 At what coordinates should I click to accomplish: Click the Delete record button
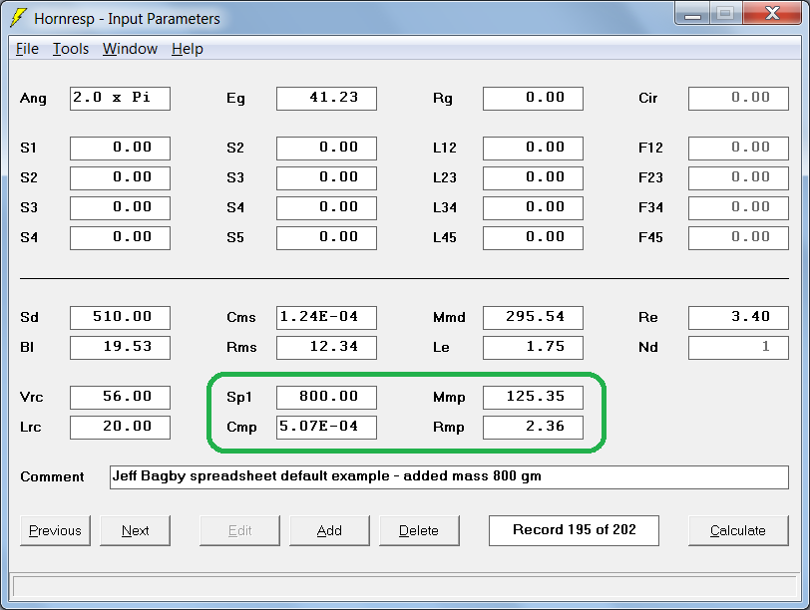[419, 530]
